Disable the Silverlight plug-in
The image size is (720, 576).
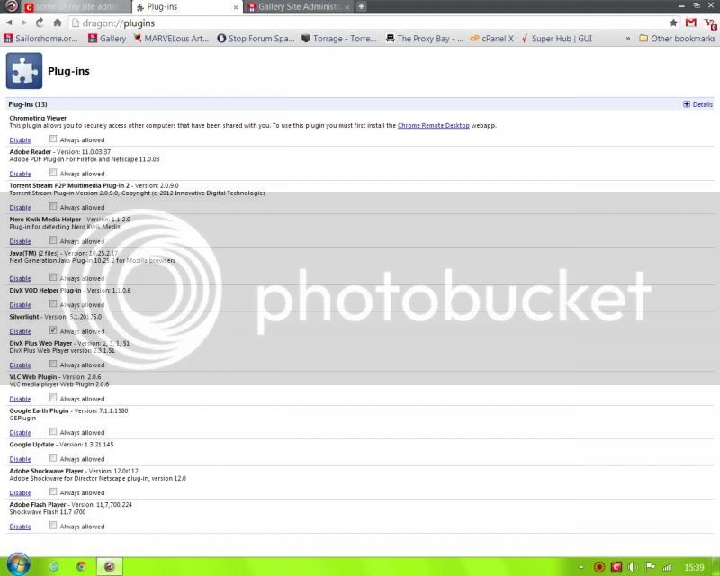[20, 331]
